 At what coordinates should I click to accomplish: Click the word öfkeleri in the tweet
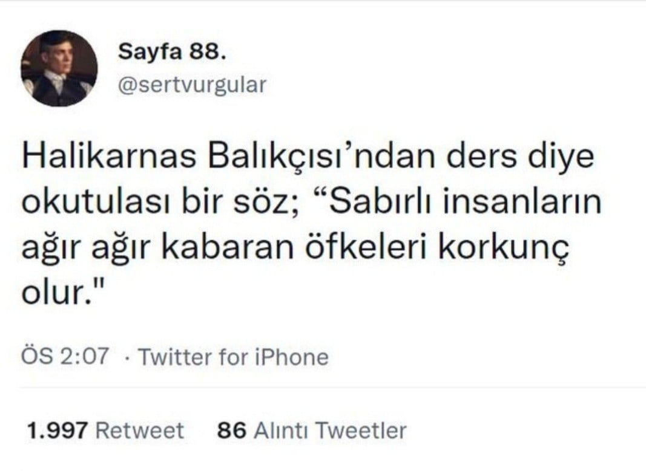[365, 248]
